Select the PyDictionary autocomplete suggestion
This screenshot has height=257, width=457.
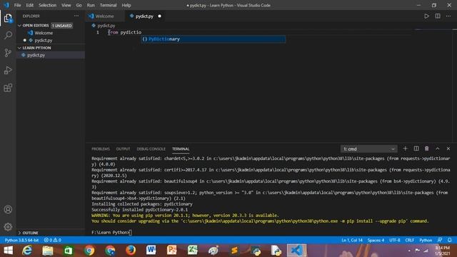click(x=214, y=39)
